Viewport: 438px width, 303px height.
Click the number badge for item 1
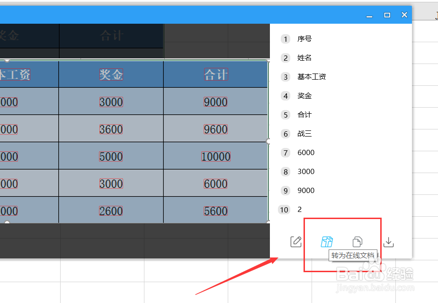pos(285,39)
